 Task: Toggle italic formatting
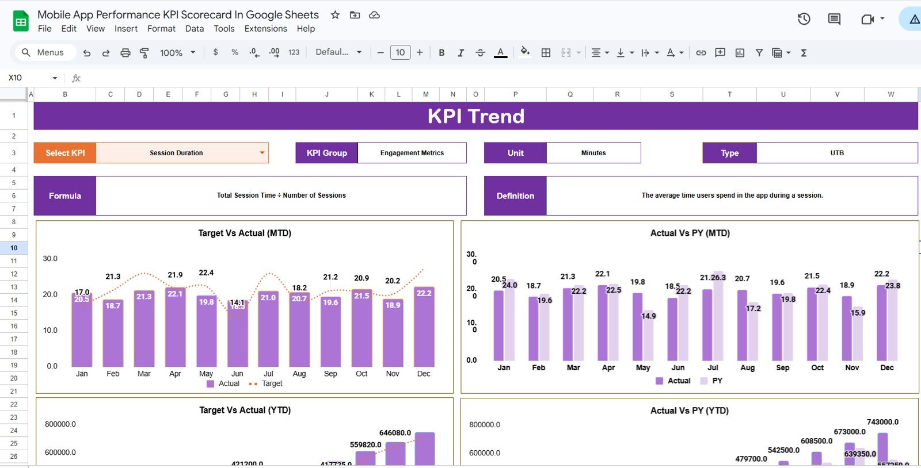[x=461, y=53]
